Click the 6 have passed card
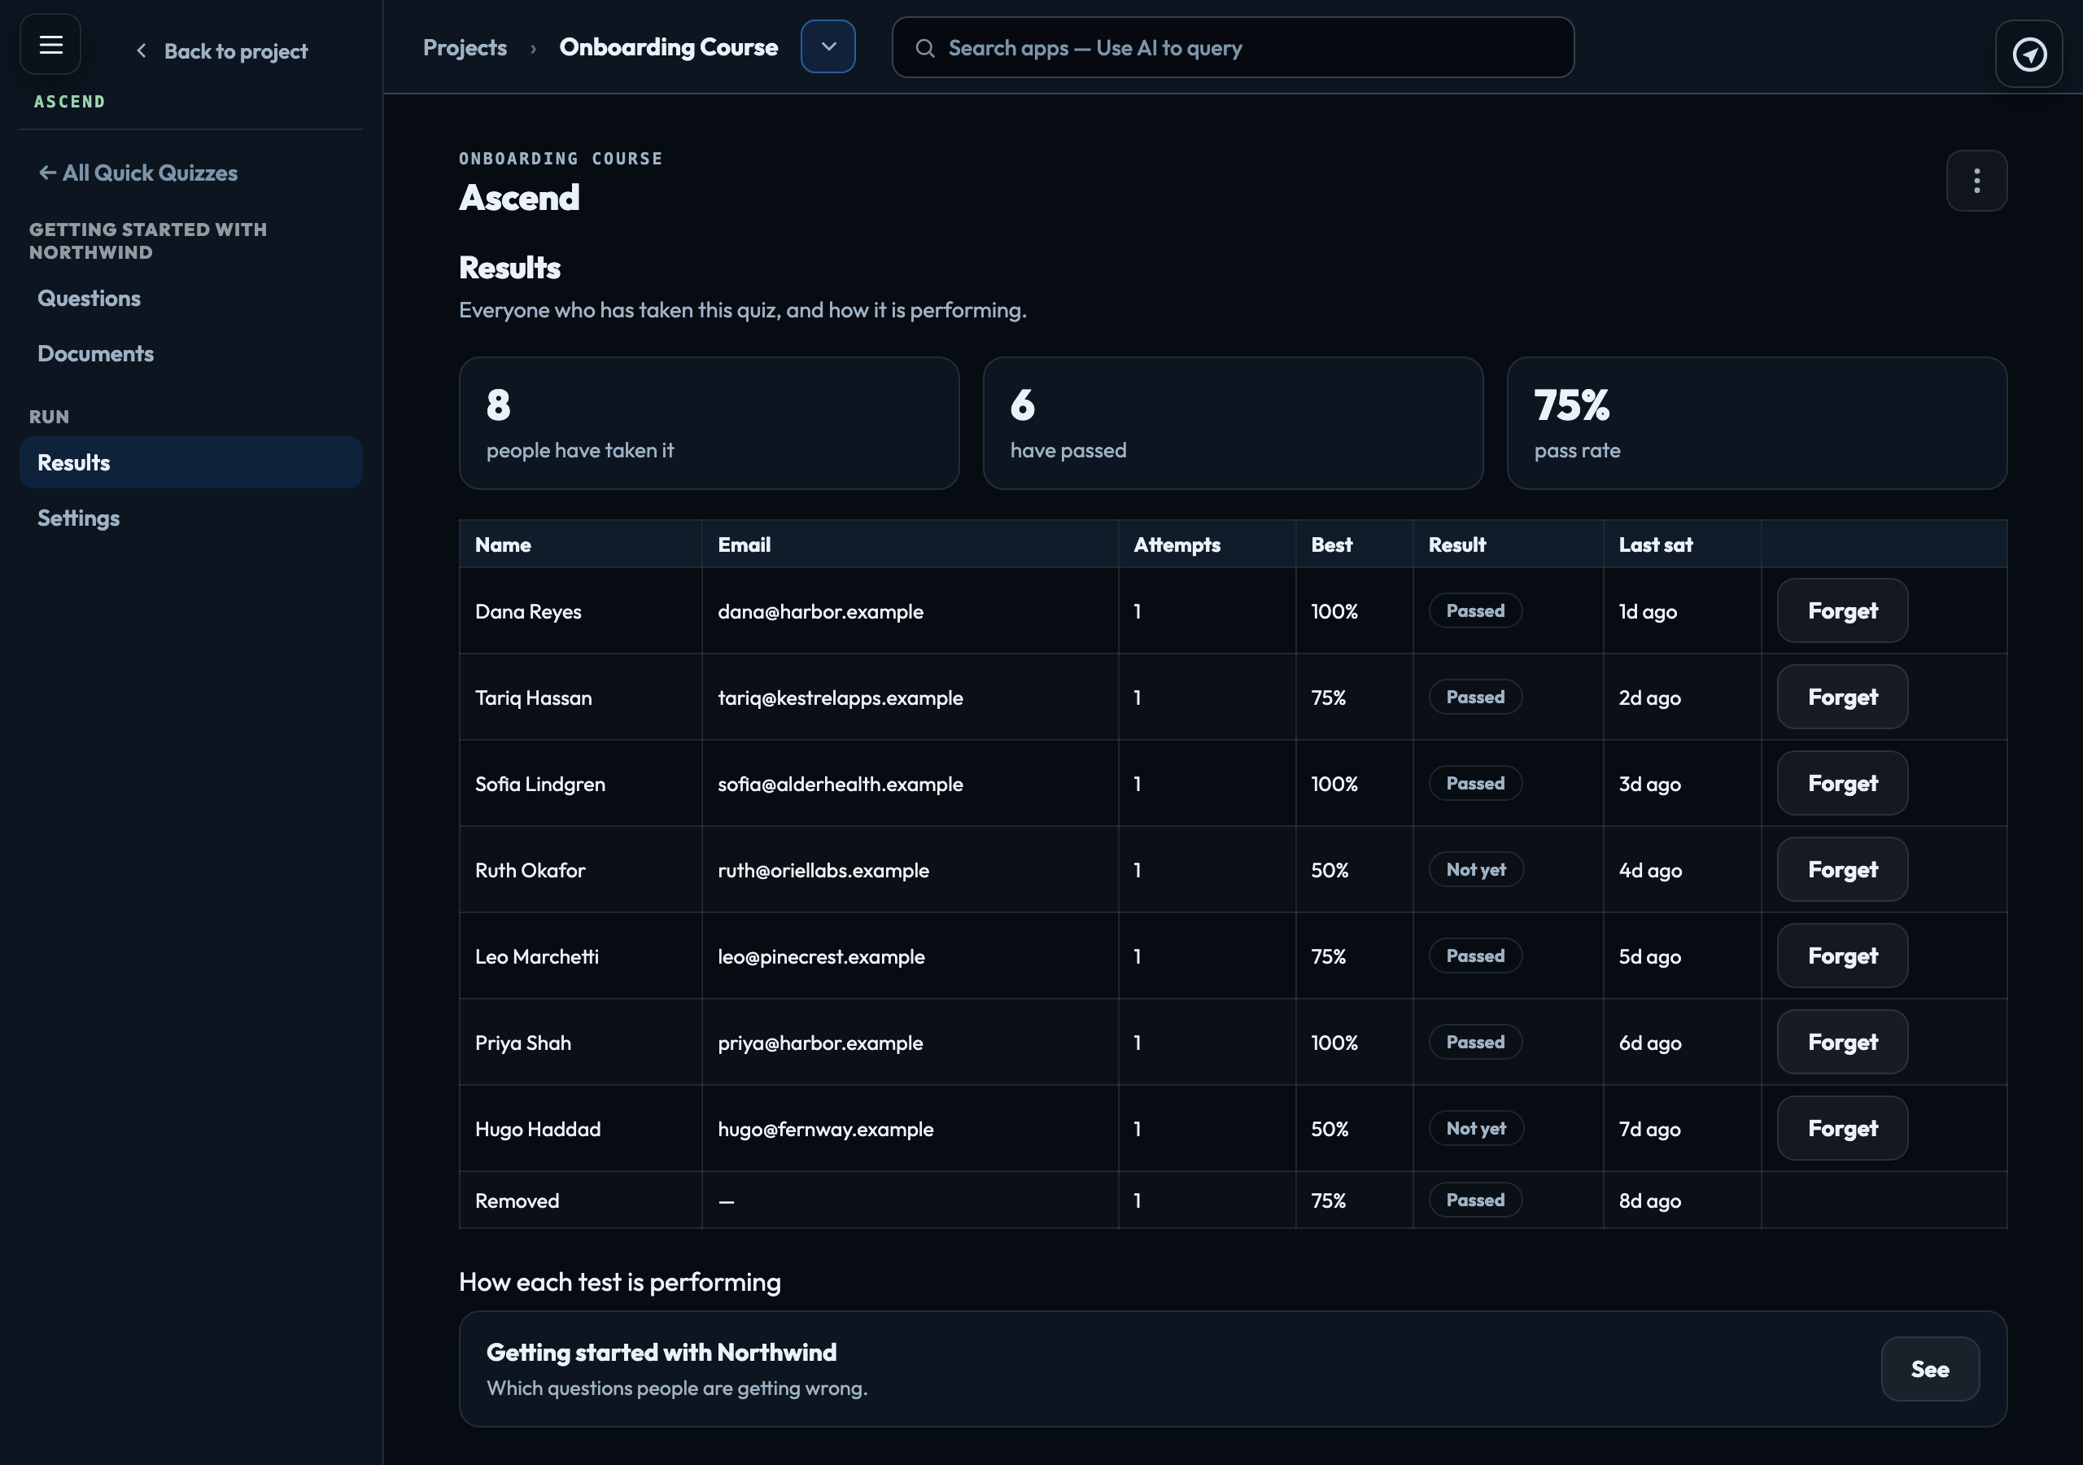This screenshot has width=2083, height=1465. 1233,424
